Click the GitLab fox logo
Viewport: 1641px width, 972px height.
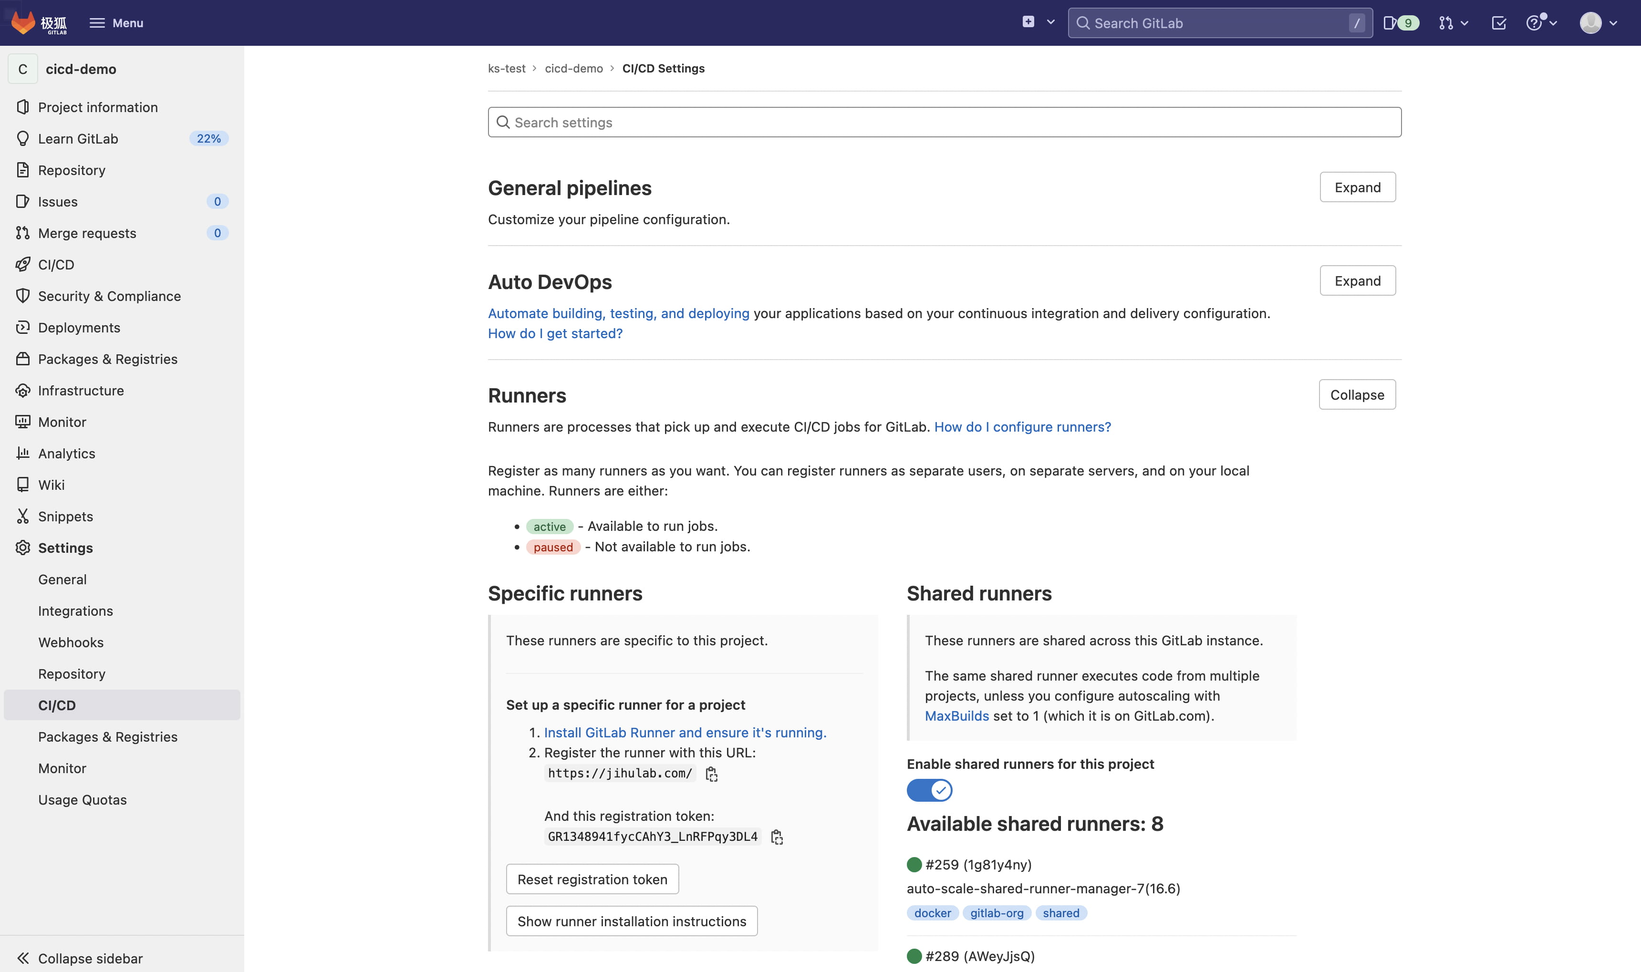[23, 22]
